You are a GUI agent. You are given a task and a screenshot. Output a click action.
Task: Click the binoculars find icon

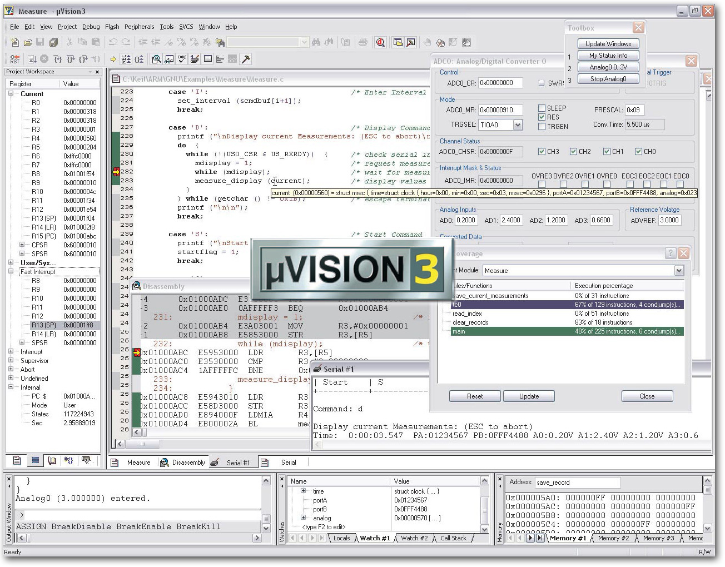point(316,42)
